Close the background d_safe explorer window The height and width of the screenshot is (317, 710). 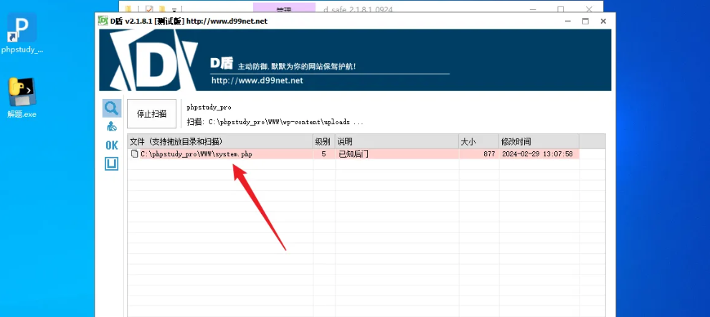tap(589, 9)
